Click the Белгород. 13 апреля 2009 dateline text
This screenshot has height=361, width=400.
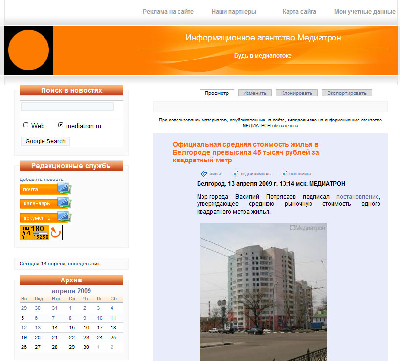[271, 184]
